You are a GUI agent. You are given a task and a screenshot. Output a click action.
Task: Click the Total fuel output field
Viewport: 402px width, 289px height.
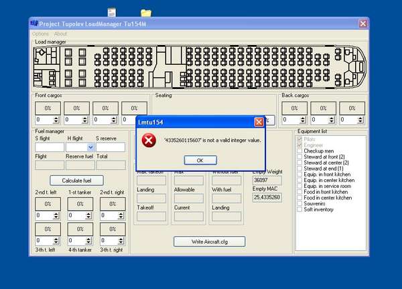[111, 165]
